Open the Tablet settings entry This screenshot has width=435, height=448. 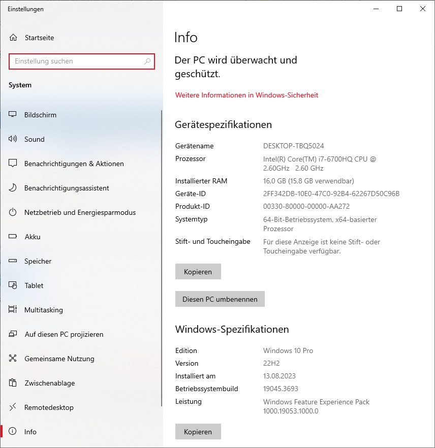click(x=81, y=285)
